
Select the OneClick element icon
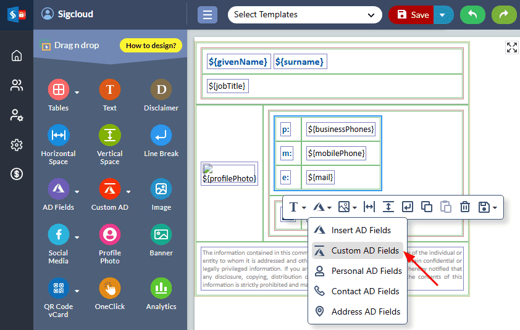pos(109,288)
